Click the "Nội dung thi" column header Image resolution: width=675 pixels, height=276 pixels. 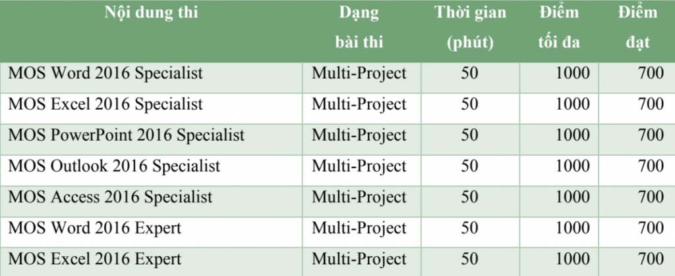(x=152, y=12)
